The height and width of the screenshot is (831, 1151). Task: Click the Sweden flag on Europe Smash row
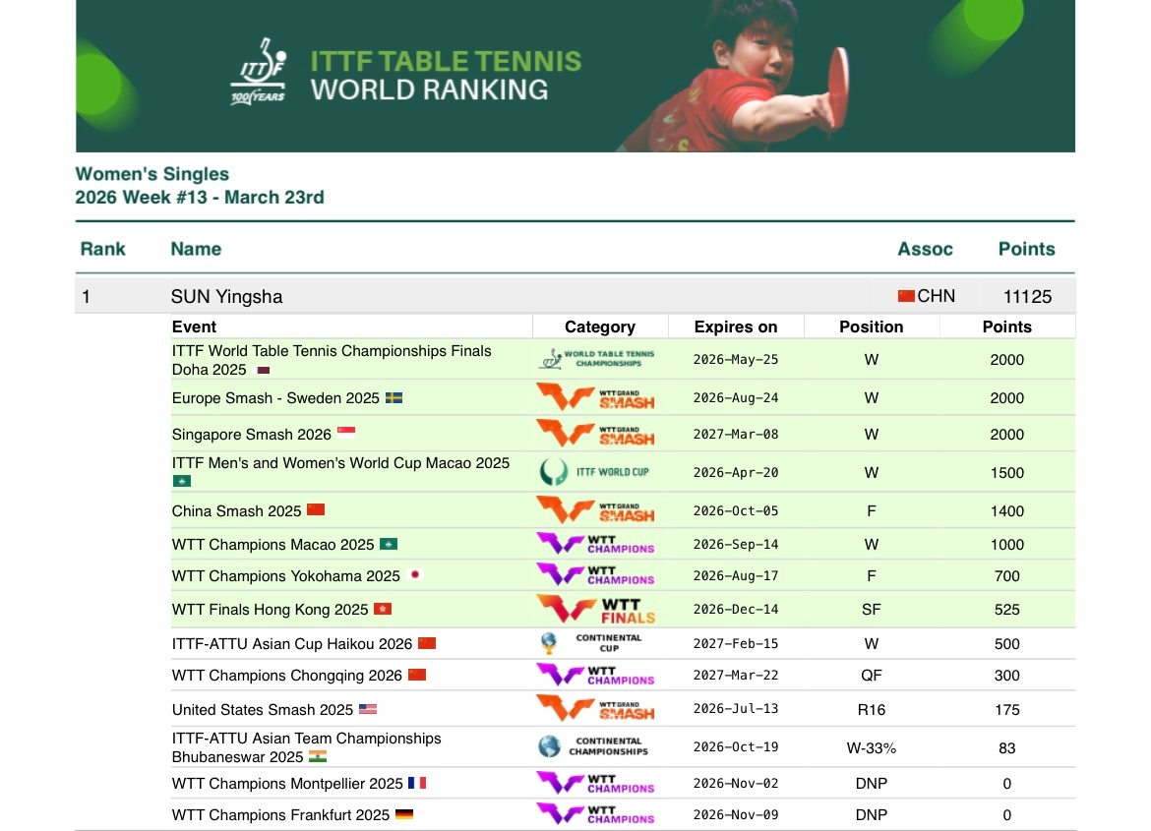[394, 398]
